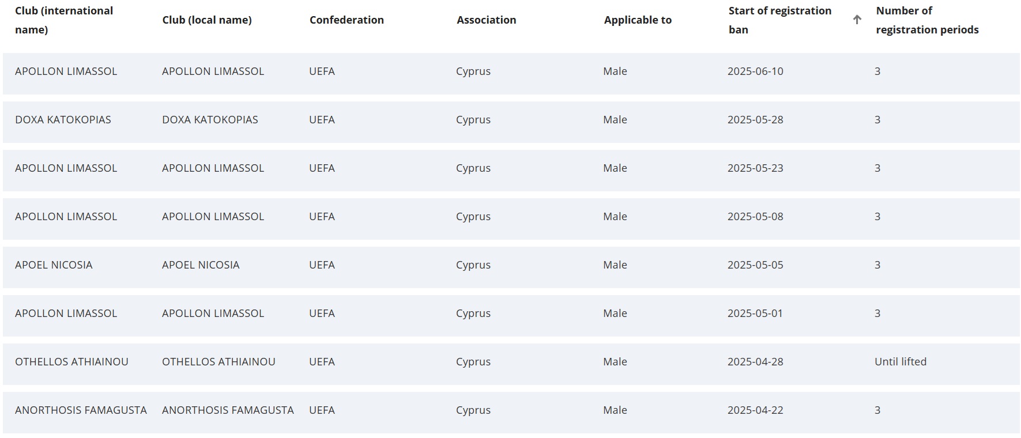Click the Association column header
The width and height of the screenshot is (1021, 438).
click(486, 20)
